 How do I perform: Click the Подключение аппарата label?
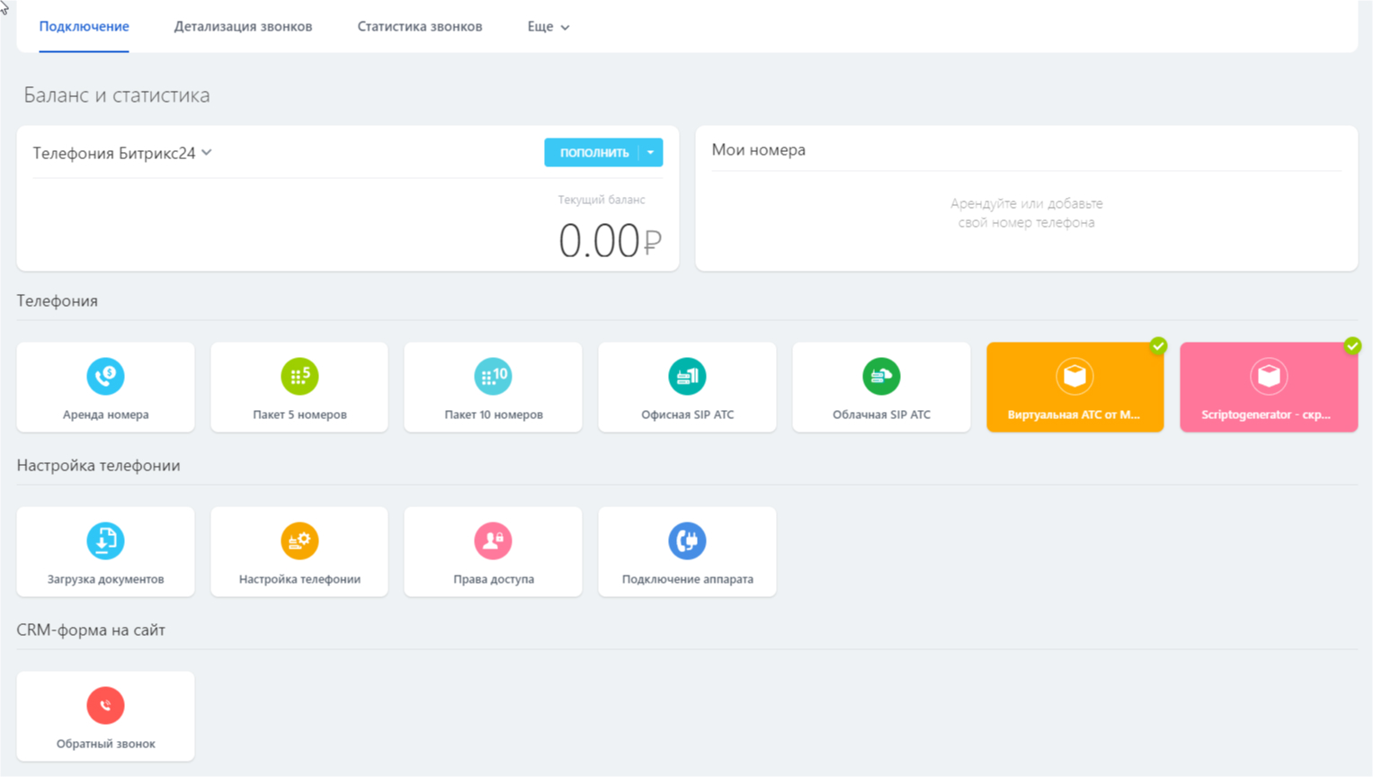(687, 579)
